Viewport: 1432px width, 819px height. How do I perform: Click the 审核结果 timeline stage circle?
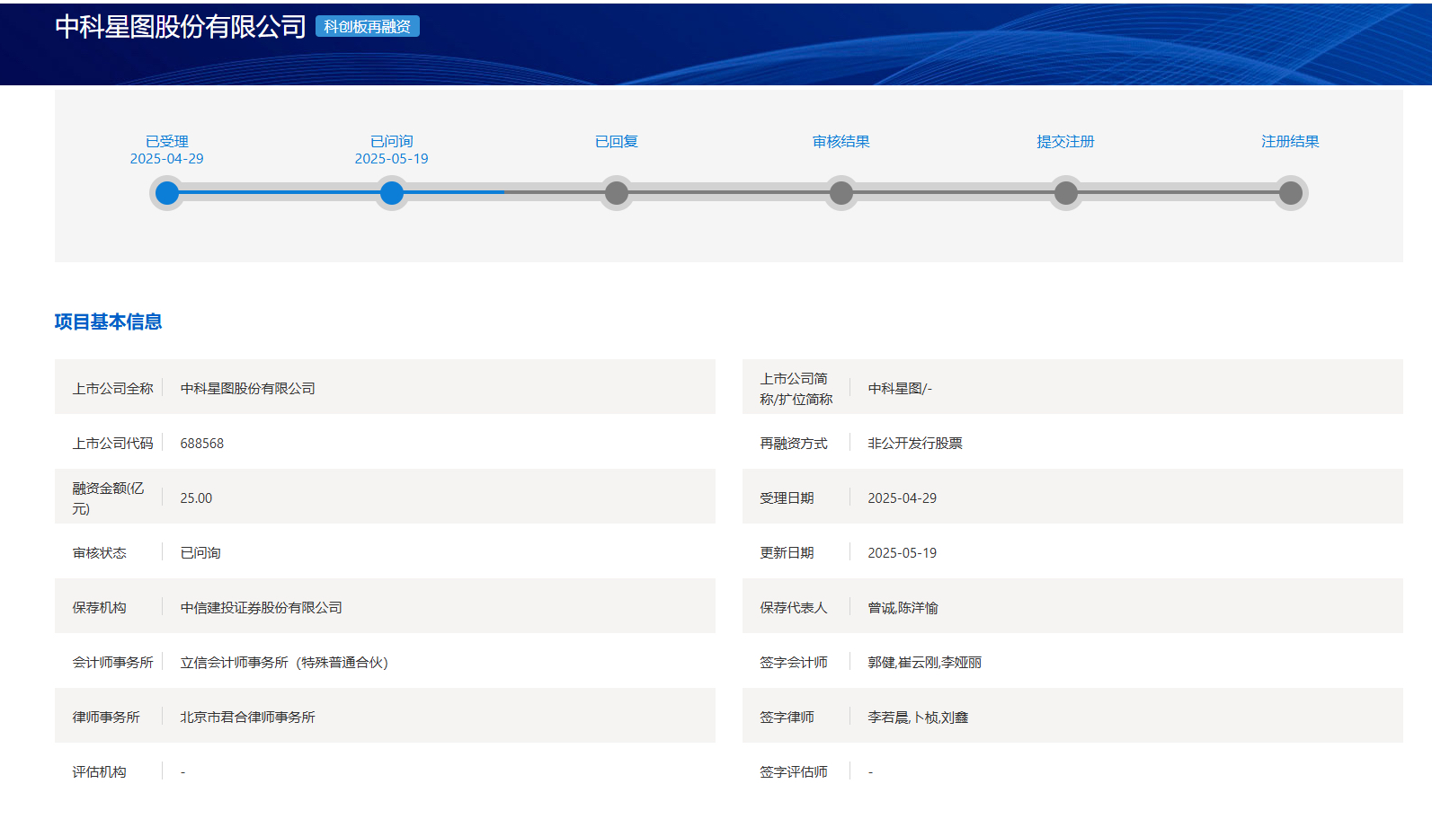click(841, 193)
